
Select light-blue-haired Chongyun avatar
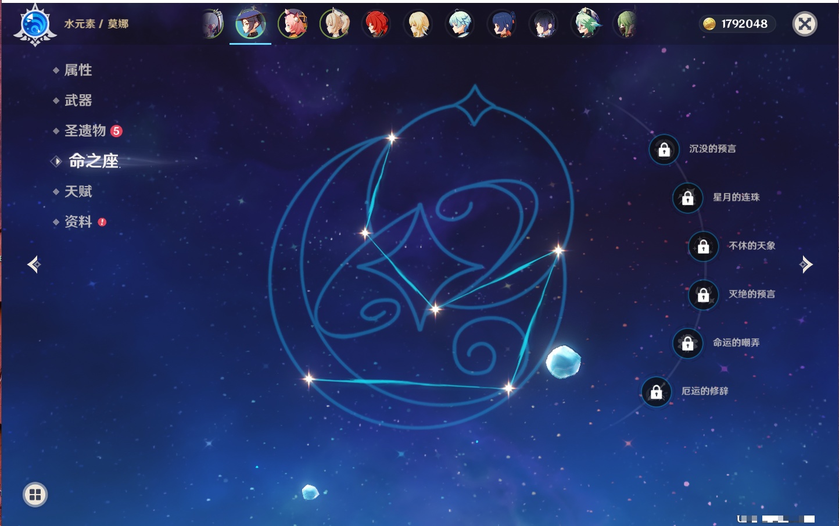pos(460,24)
